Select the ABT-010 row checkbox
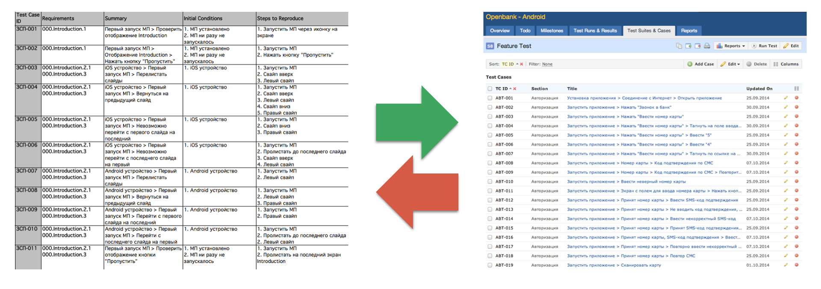Screen dimensions: 821x289 pos(490,182)
